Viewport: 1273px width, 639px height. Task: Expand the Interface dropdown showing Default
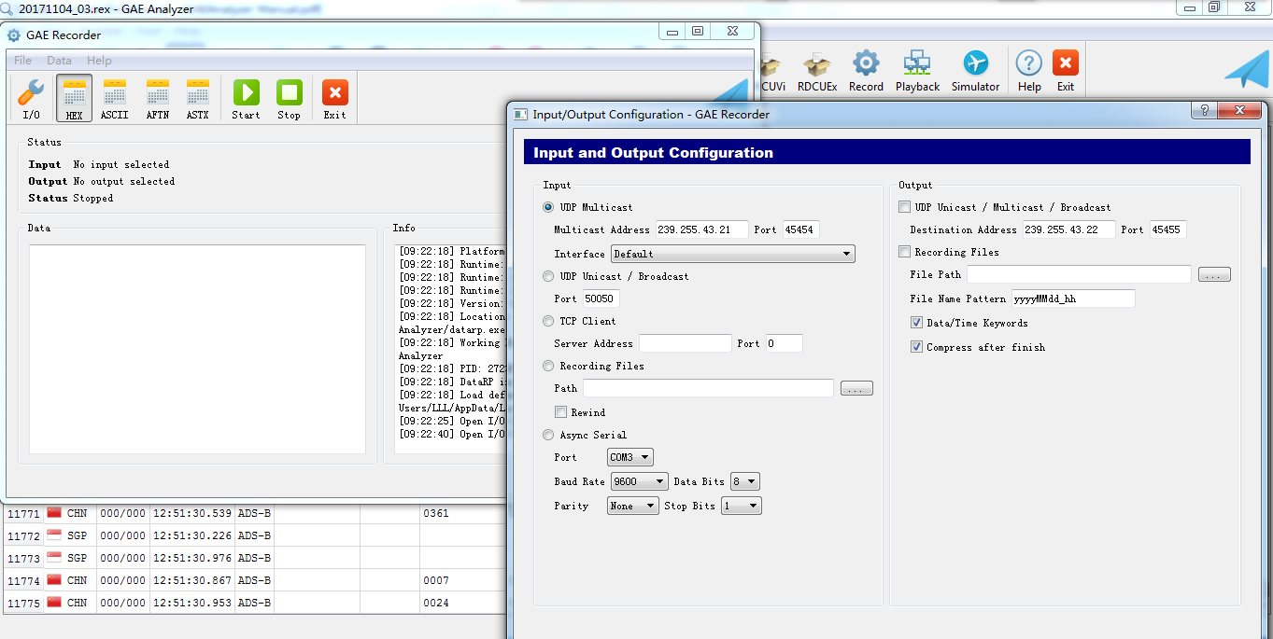tap(732, 254)
